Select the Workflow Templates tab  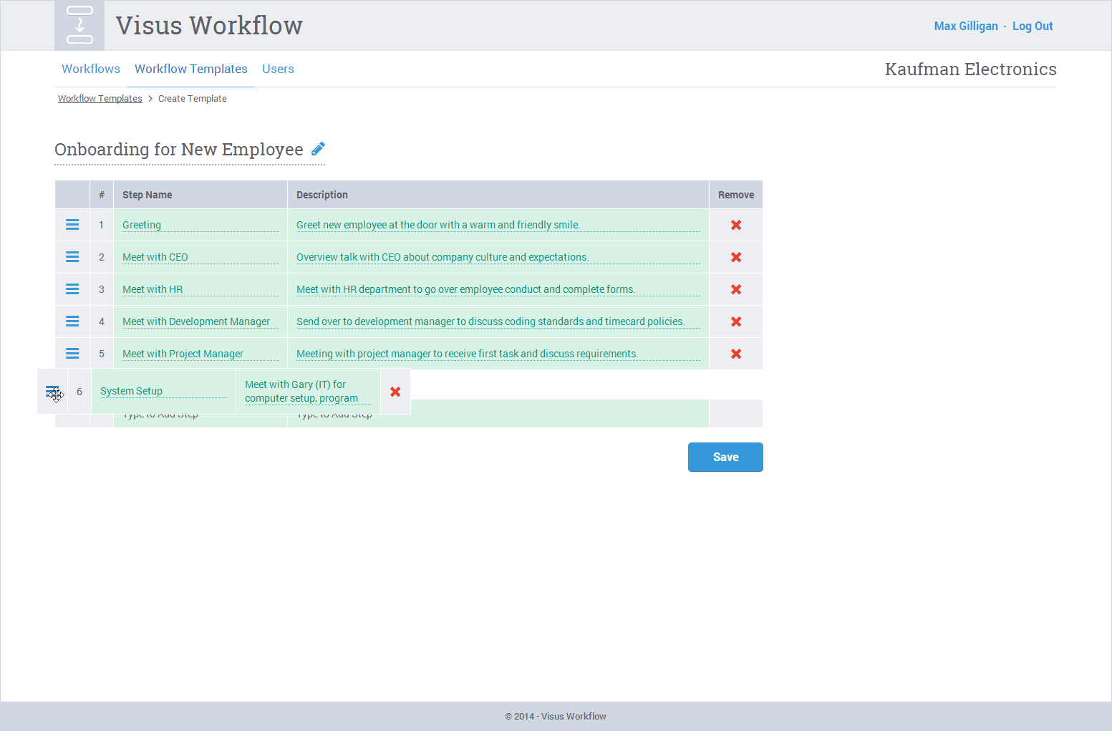point(191,69)
